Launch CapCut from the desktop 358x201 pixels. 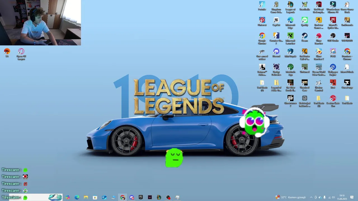[x=276, y=22]
